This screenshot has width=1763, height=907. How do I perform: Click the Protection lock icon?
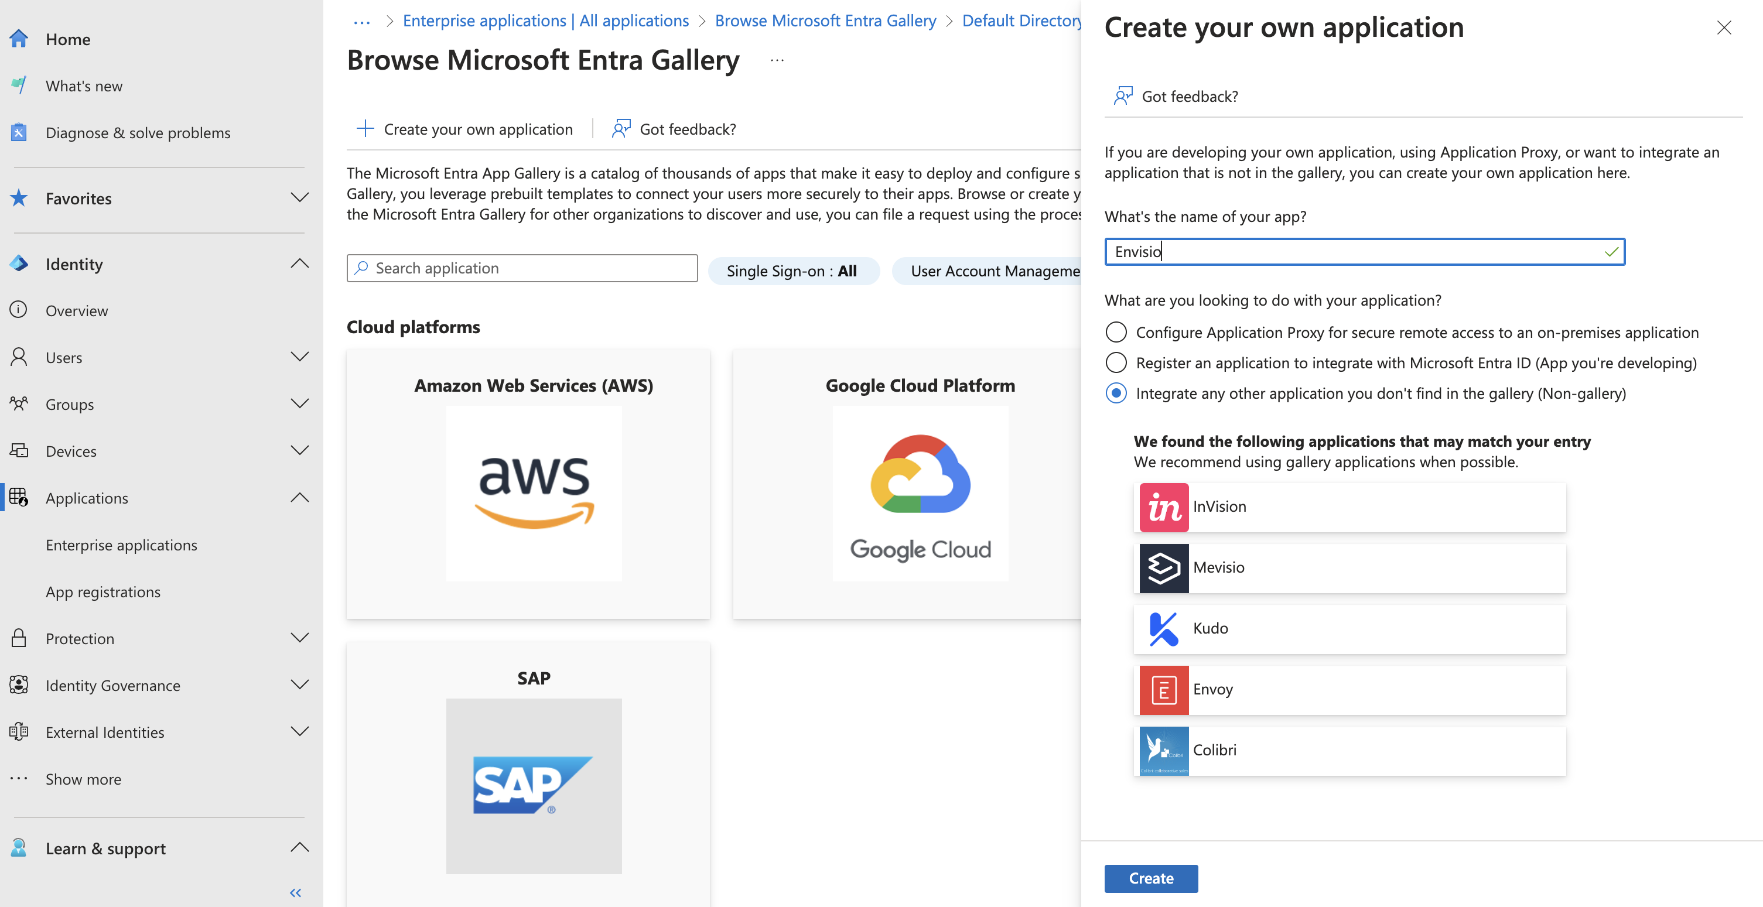pyautogui.click(x=19, y=638)
